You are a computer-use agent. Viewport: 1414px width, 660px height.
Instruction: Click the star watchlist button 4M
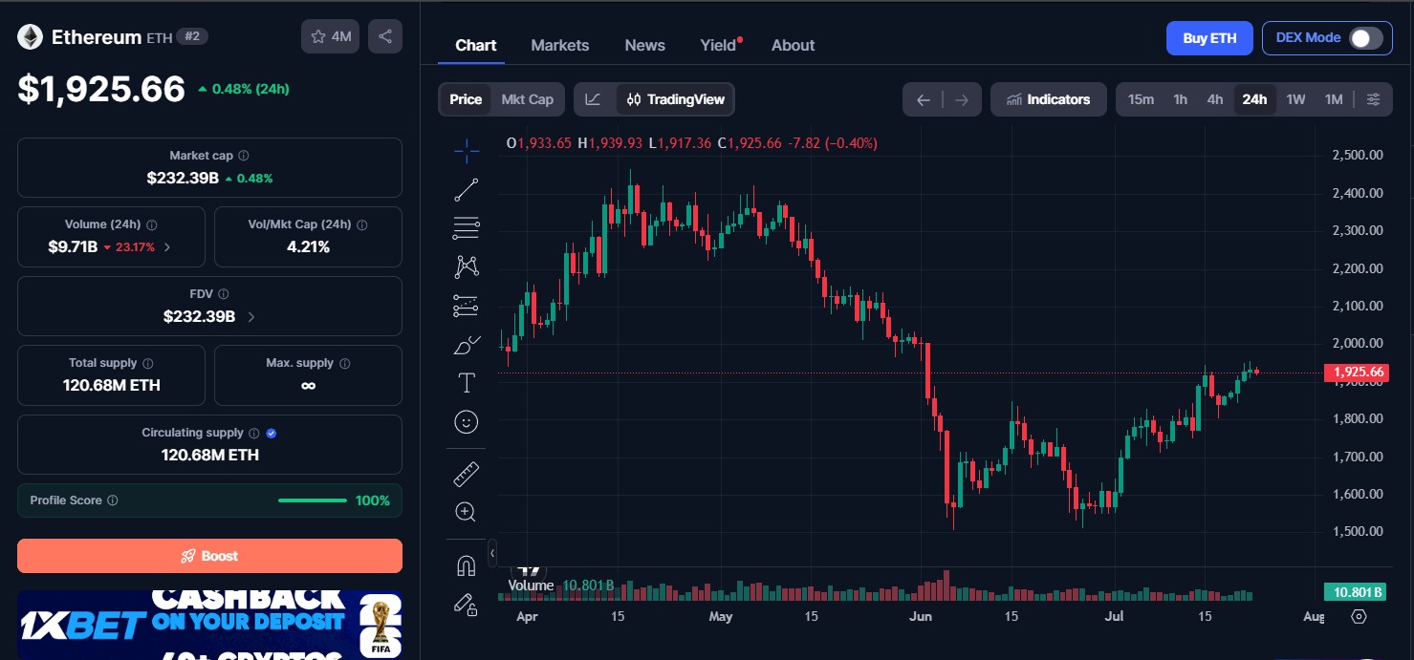pyautogui.click(x=331, y=36)
